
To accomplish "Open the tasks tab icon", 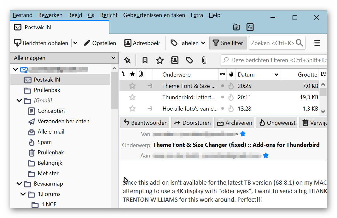I will (250, 27).
